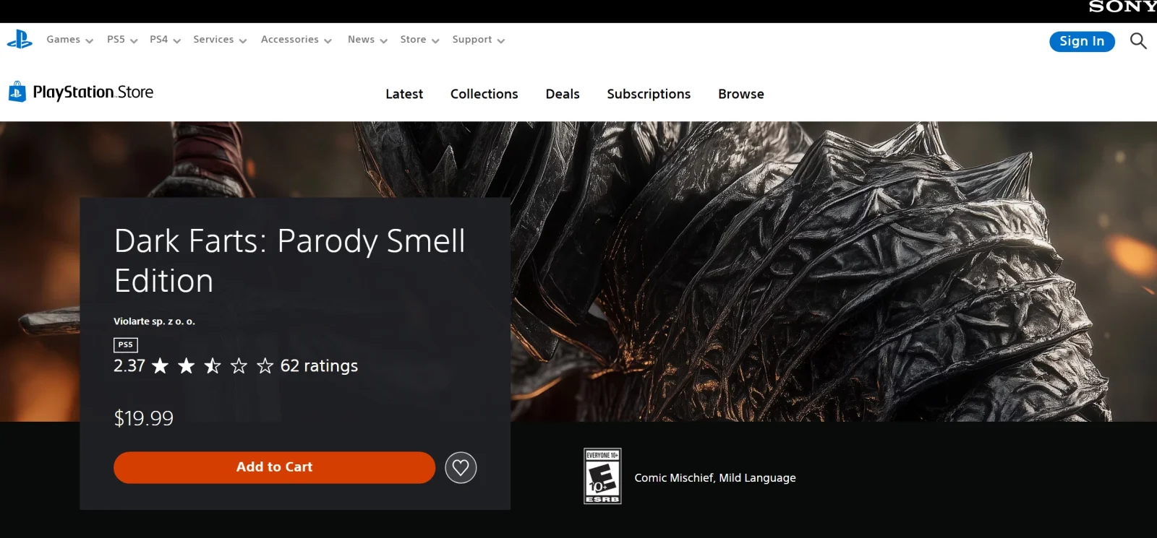The image size is (1157, 538).
Task: Click the Sony logo in top bar
Action: click(1122, 6)
